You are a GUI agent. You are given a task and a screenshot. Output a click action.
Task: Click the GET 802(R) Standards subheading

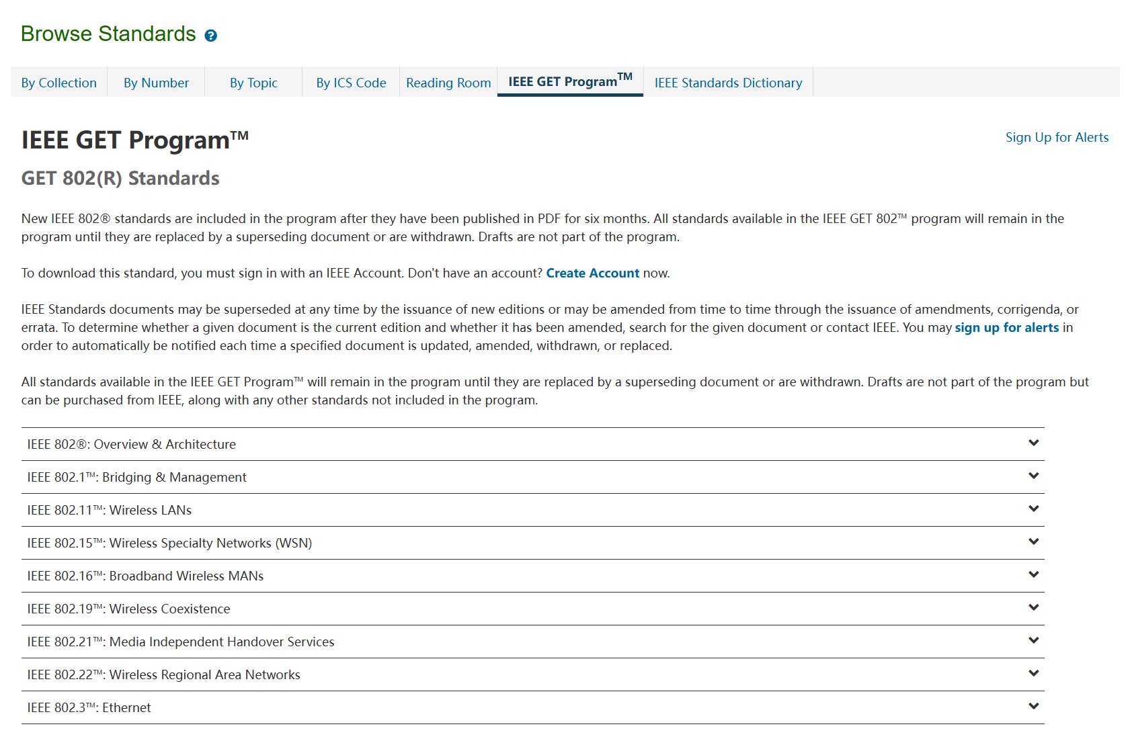click(x=120, y=178)
